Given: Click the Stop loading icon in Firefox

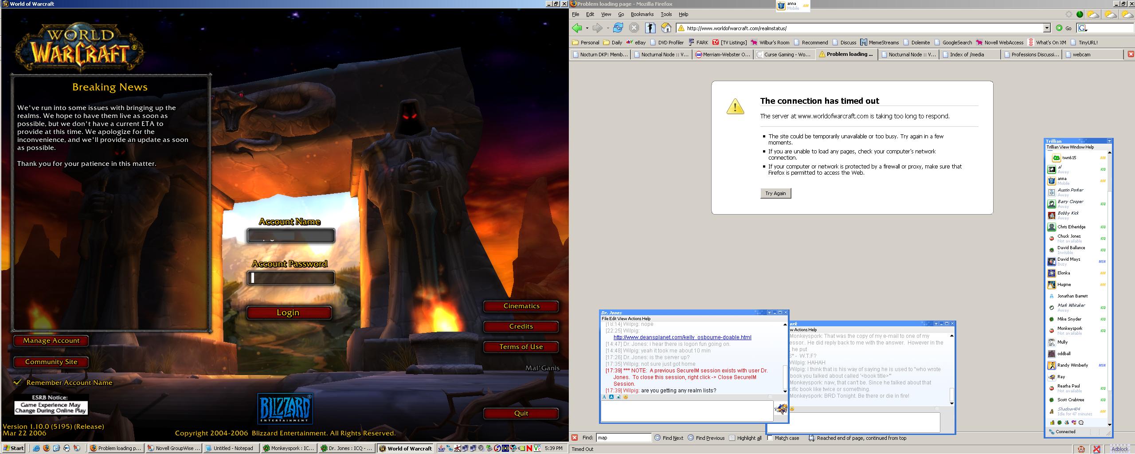Looking at the screenshot, I should click(x=634, y=28).
